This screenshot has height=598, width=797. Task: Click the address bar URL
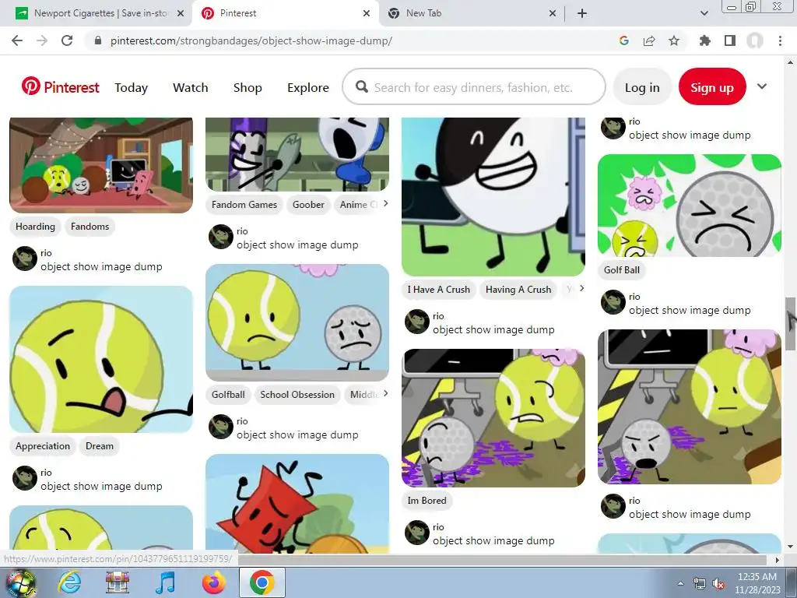pyautogui.click(x=251, y=40)
